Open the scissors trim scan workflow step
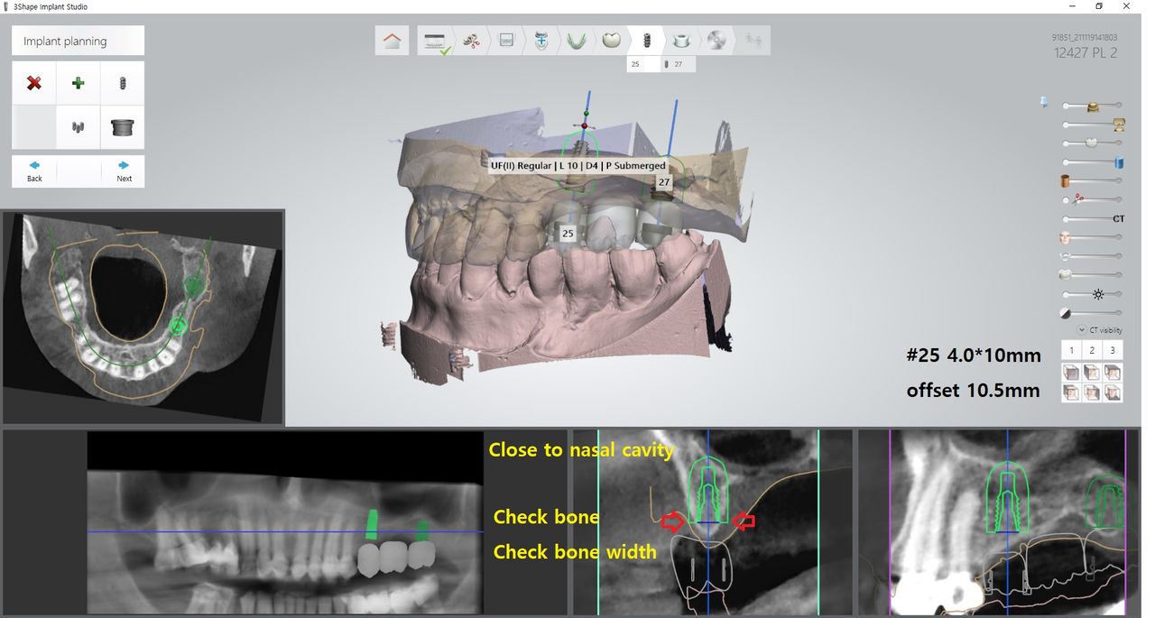 [x=472, y=41]
